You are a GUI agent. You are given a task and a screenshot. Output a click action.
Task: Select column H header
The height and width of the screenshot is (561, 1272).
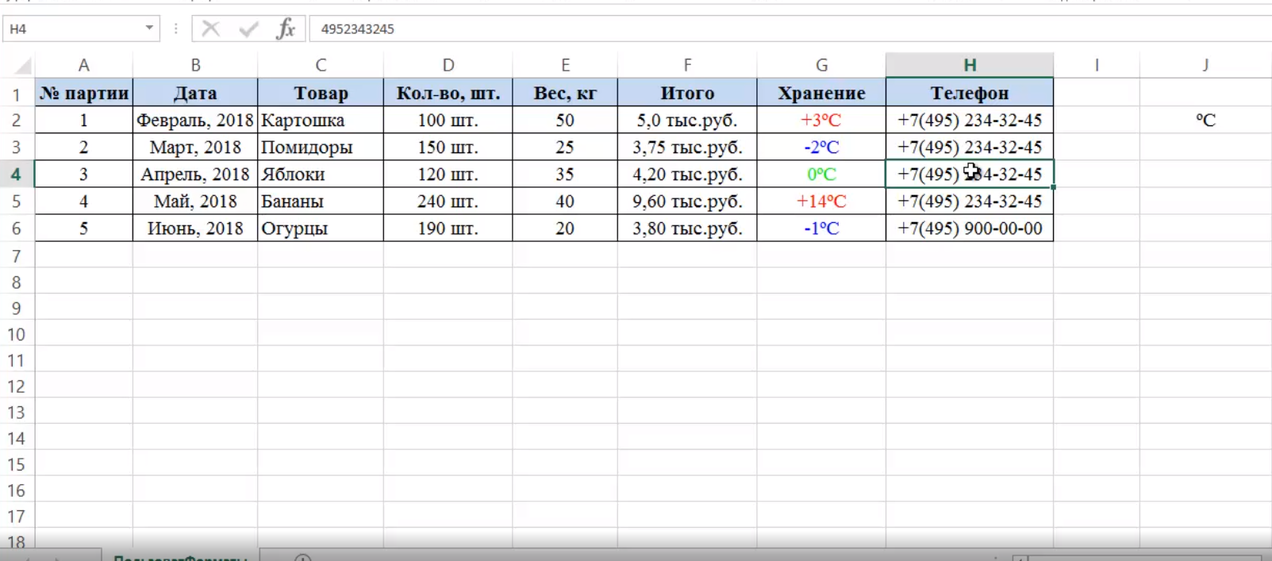(x=970, y=65)
